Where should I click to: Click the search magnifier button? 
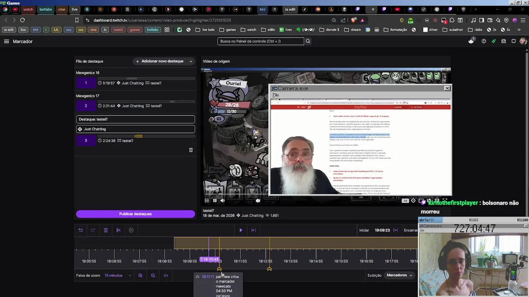[x=308, y=41]
